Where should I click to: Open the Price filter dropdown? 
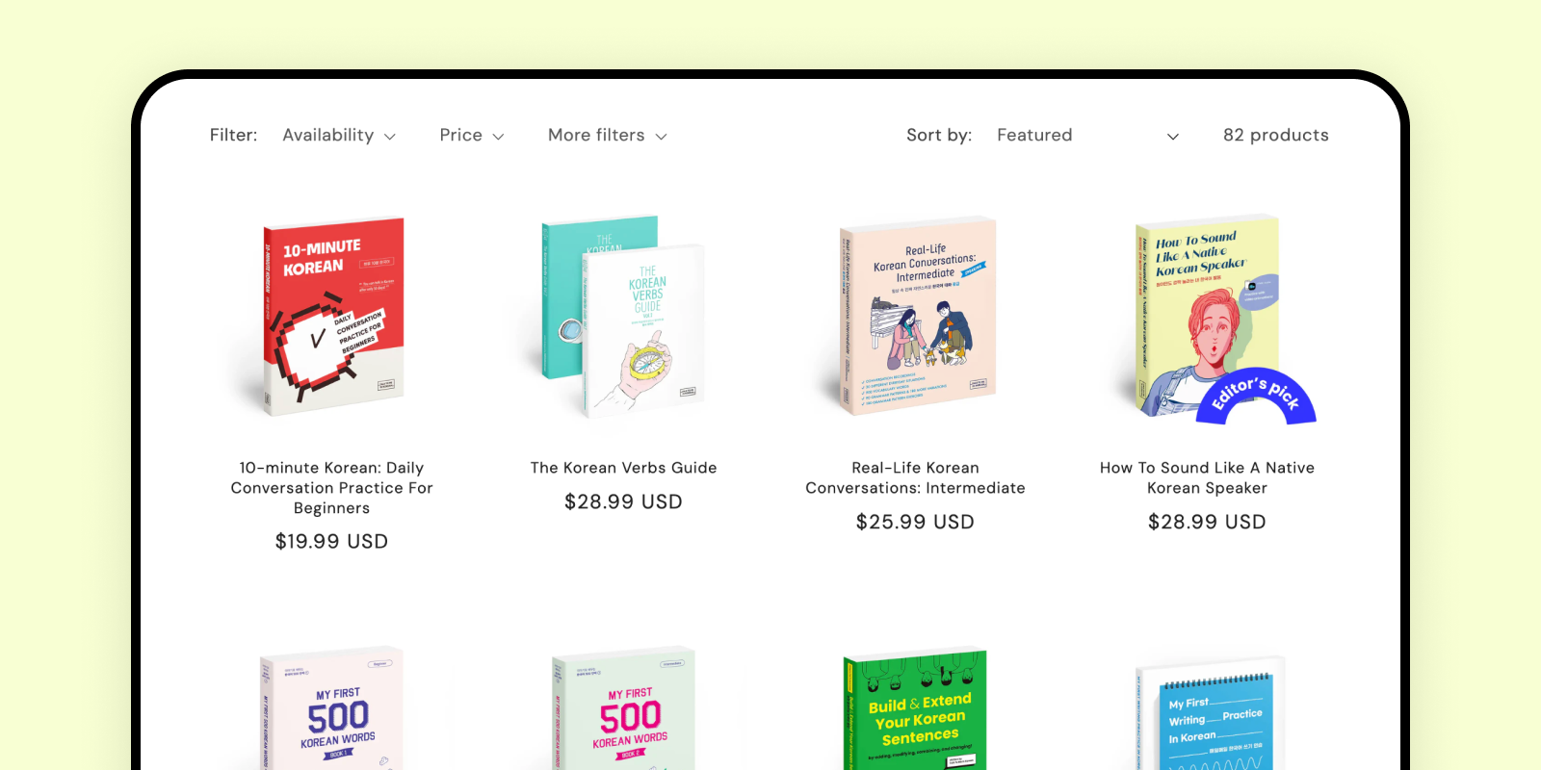472,136
